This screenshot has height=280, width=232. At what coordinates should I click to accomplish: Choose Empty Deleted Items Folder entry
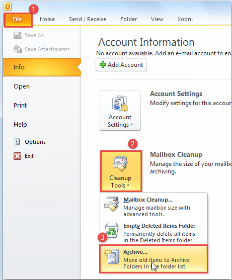(x=154, y=233)
